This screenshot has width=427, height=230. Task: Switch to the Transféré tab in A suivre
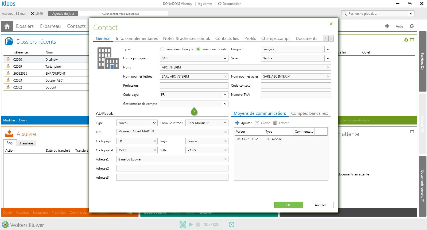click(x=26, y=143)
